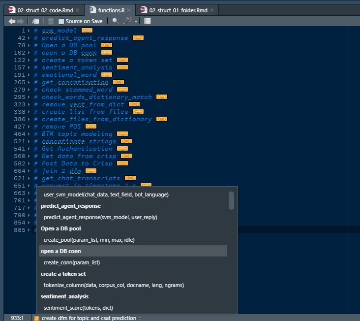Jump to Open a DB pool section

61,228
